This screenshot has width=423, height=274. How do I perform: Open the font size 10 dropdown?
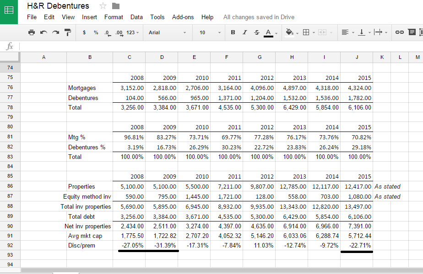(x=210, y=32)
